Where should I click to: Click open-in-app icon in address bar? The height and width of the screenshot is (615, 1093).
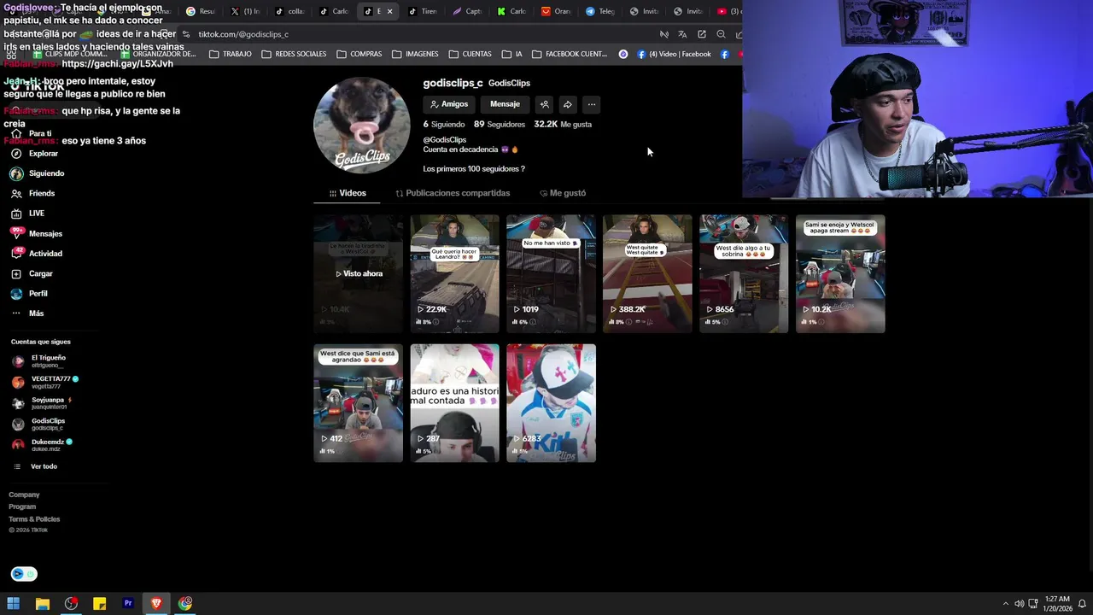pyautogui.click(x=702, y=34)
